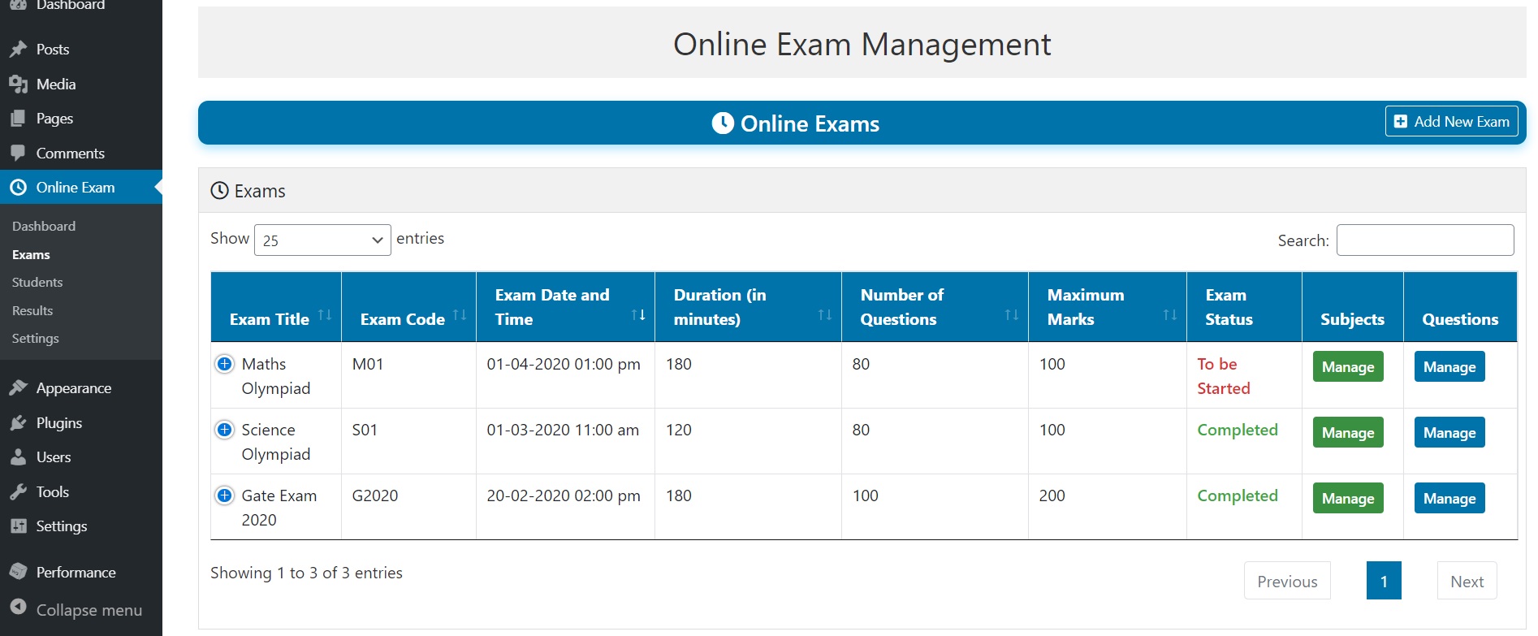Click in the Search input field
The width and height of the screenshot is (1538, 636).
tap(1425, 240)
